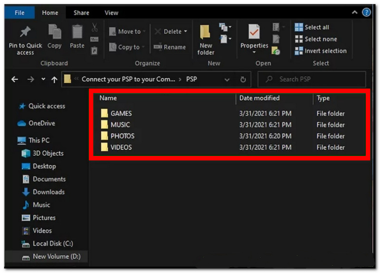
Task: Select OneDrive in the sidebar
Action: coord(36,123)
